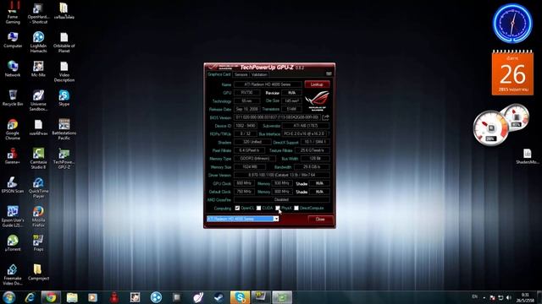The height and width of the screenshot is (304, 542).
Task: Select Freemake Video desktop icon
Action: (13, 274)
